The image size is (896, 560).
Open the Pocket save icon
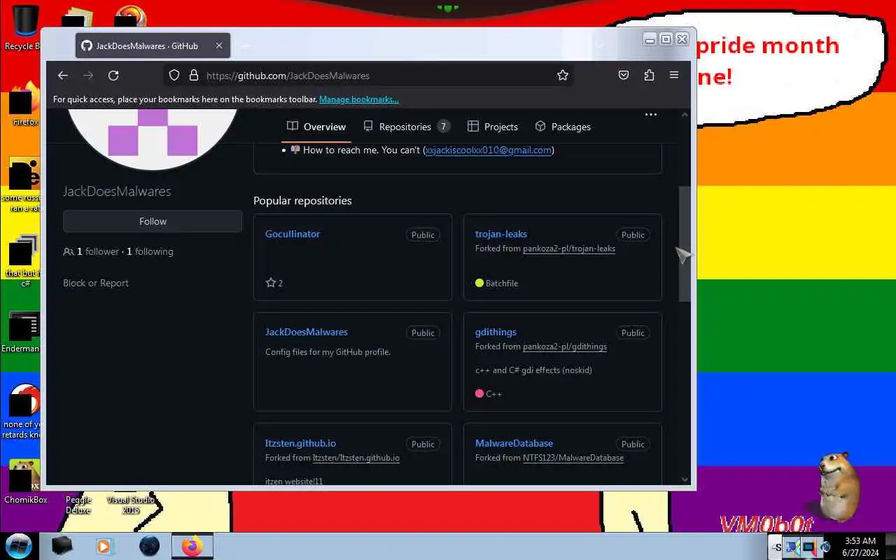tap(623, 76)
